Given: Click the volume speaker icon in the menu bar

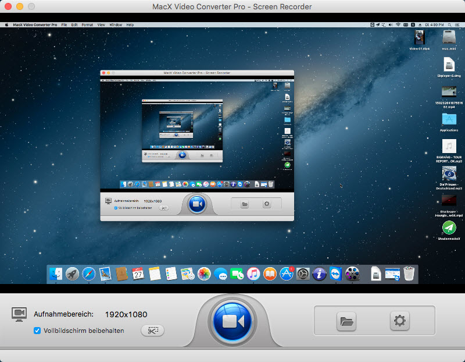Looking at the screenshot, I should click(x=391, y=25).
